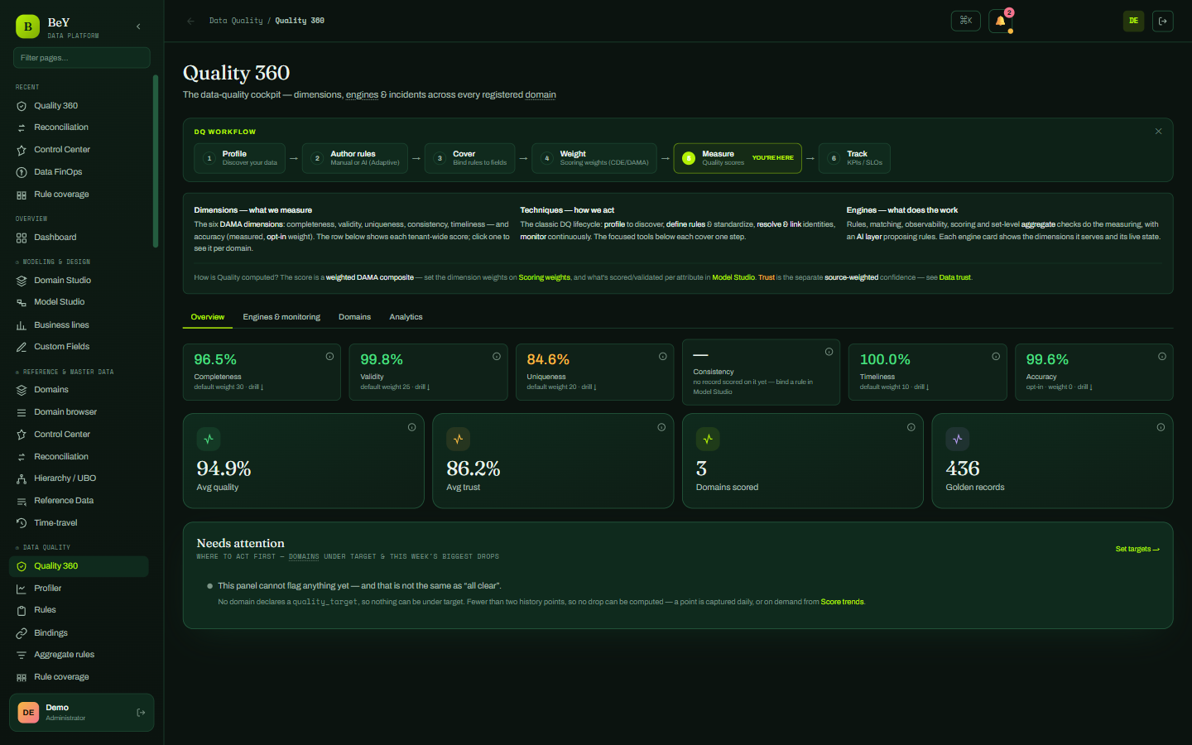Open Hierarchy / UBO in the sidebar
Image resolution: width=1192 pixels, height=745 pixels.
(x=79, y=478)
